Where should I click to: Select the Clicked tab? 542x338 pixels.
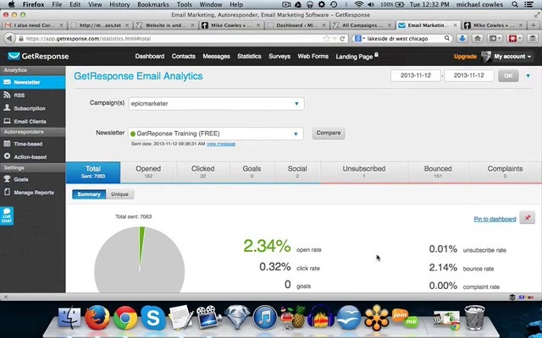click(x=203, y=172)
